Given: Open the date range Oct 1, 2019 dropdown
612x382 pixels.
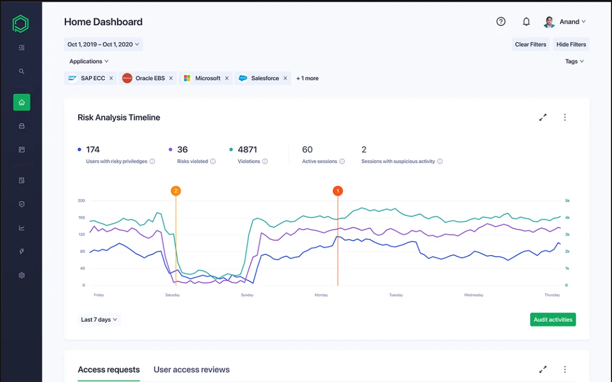Looking at the screenshot, I should click(104, 44).
